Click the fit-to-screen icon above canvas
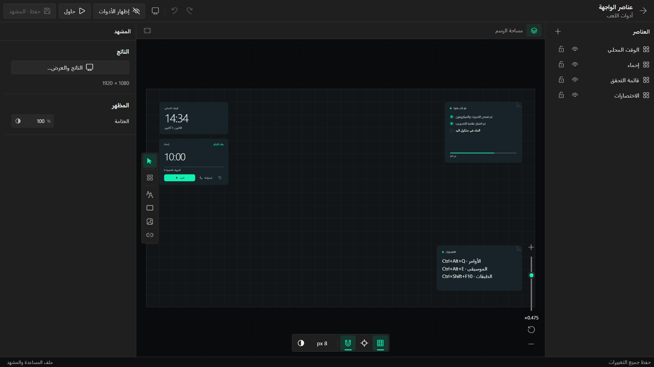 [147, 31]
